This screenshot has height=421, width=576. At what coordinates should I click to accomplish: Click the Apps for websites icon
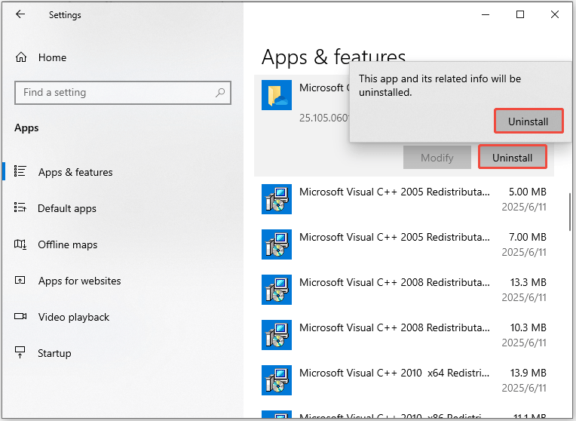[20, 280]
